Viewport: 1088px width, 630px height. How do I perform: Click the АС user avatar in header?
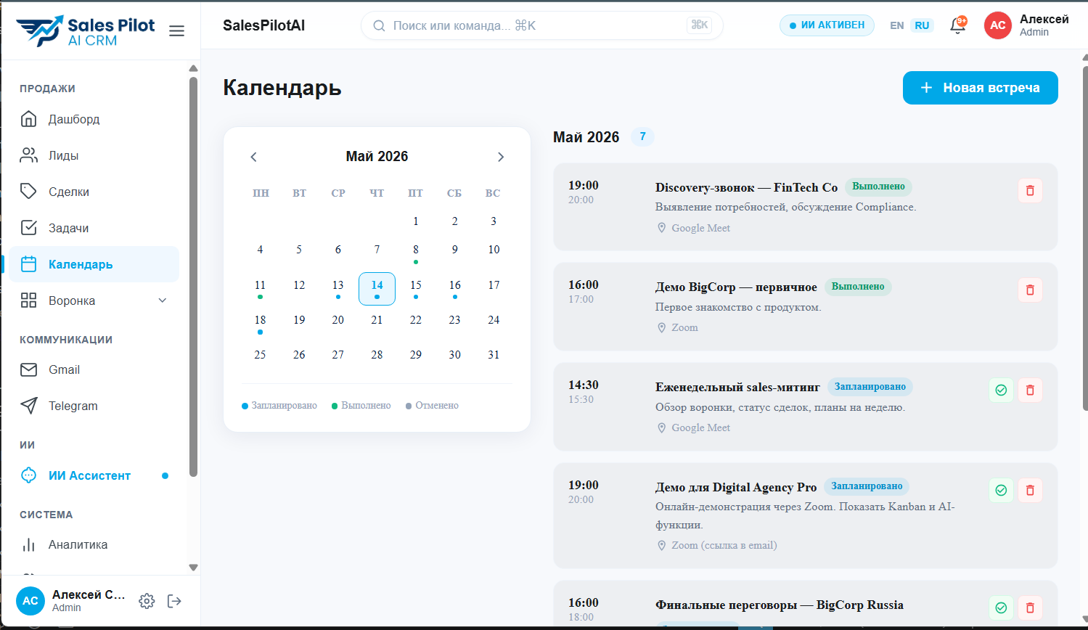coord(998,25)
